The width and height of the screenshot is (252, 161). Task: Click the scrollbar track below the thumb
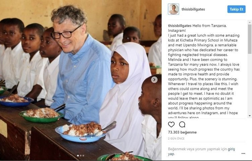point(250,83)
